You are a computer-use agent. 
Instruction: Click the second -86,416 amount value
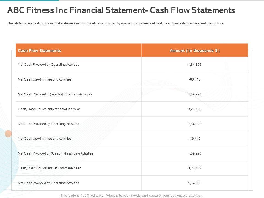[195, 139]
